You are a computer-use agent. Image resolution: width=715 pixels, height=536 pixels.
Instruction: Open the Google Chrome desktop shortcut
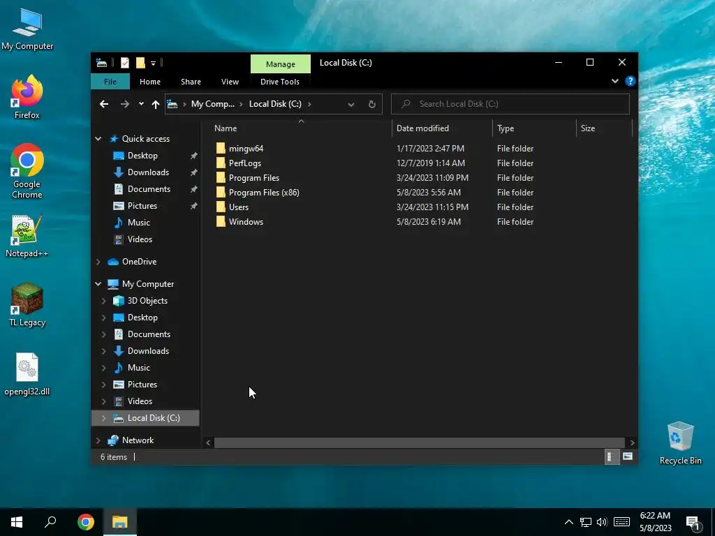[27, 171]
